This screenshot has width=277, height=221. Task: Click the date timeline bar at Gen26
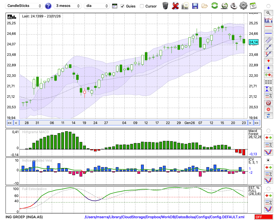189,123
